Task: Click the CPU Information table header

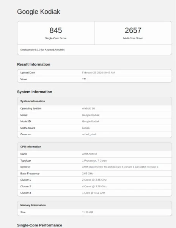Action: [31, 147]
